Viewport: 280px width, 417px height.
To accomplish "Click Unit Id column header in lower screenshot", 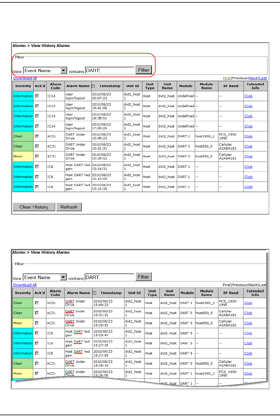I will [x=134, y=293].
